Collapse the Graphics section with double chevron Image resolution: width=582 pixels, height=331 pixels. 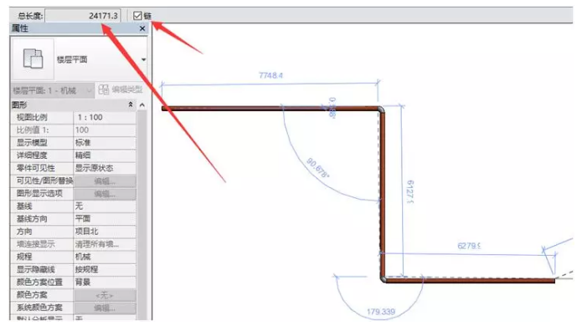[131, 104]
